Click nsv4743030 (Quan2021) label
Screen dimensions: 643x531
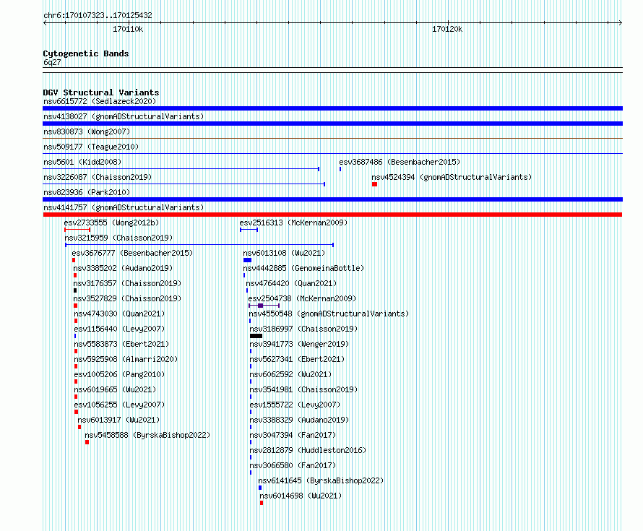119,314
